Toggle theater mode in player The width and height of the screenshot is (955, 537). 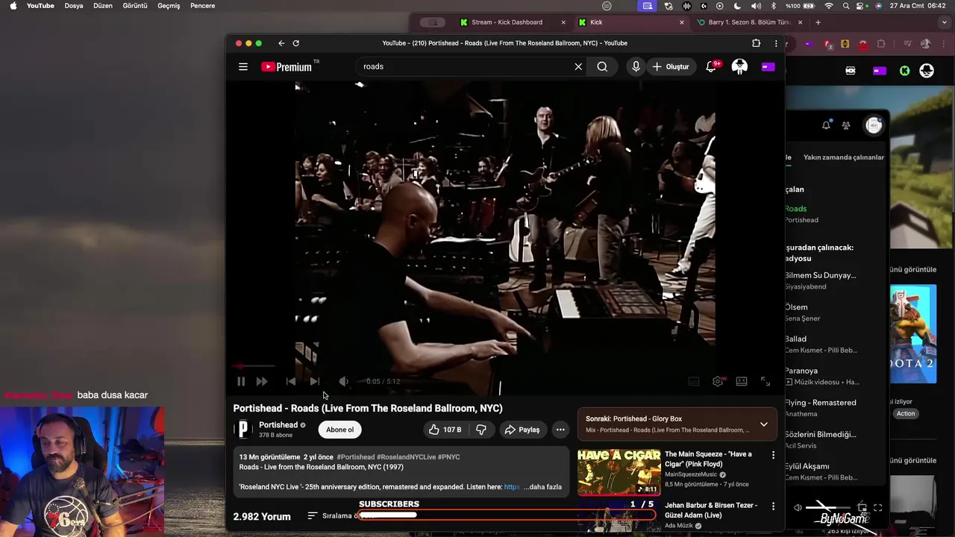coord(742,381)
